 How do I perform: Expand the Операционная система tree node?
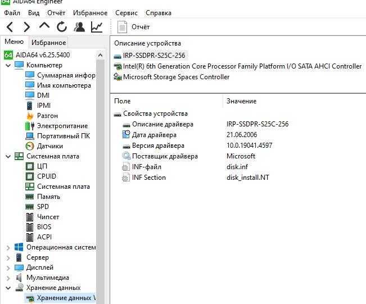(8, 248)
